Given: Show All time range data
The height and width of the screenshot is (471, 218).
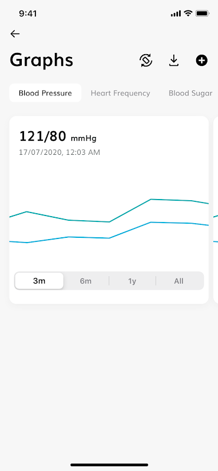Looking at the screenshot, I should [179, 281].
